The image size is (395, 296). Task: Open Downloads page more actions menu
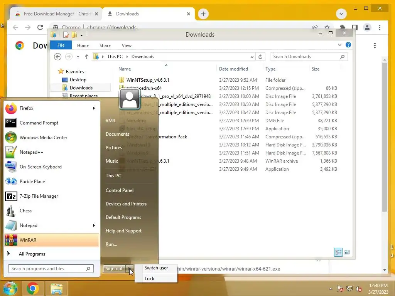point(375,45)
